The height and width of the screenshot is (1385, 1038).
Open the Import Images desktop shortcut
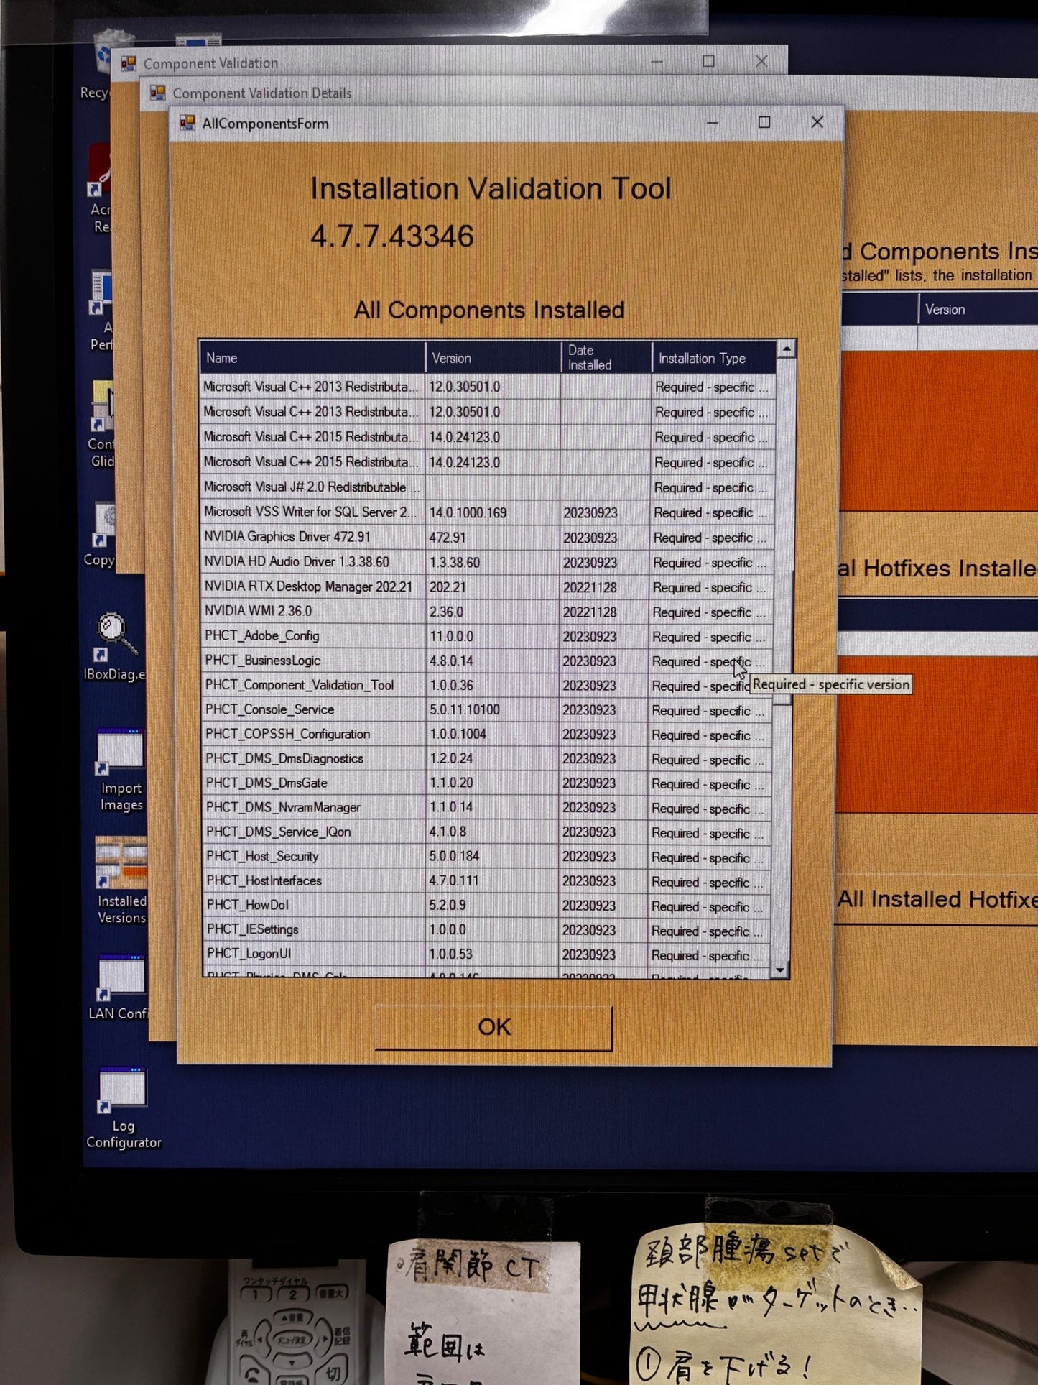(120, 770)
